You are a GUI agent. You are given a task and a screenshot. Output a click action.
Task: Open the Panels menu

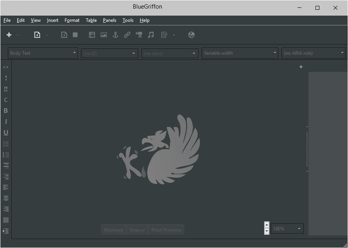click(110, 20)
